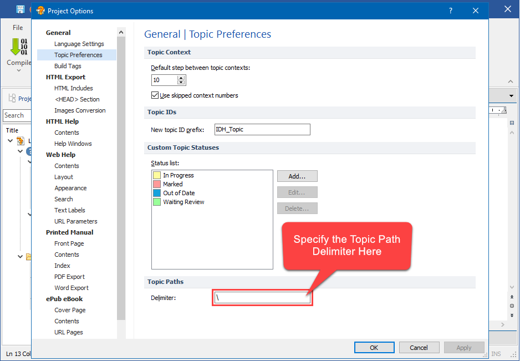Collapse the top node in the main window Title tree

(11, 141)
